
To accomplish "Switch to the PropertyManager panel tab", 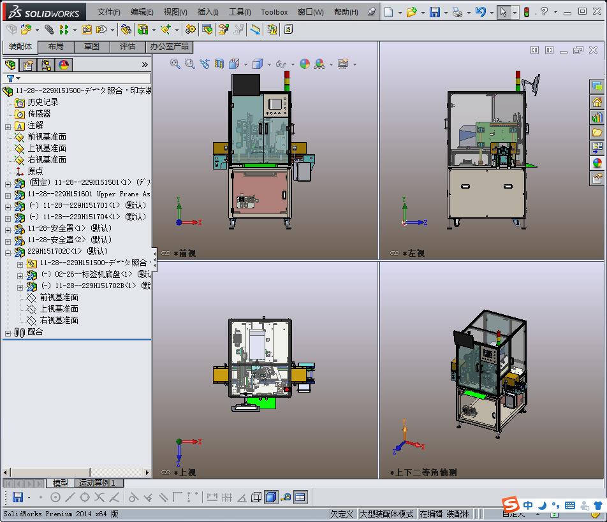I will click(x=28, y=65).
